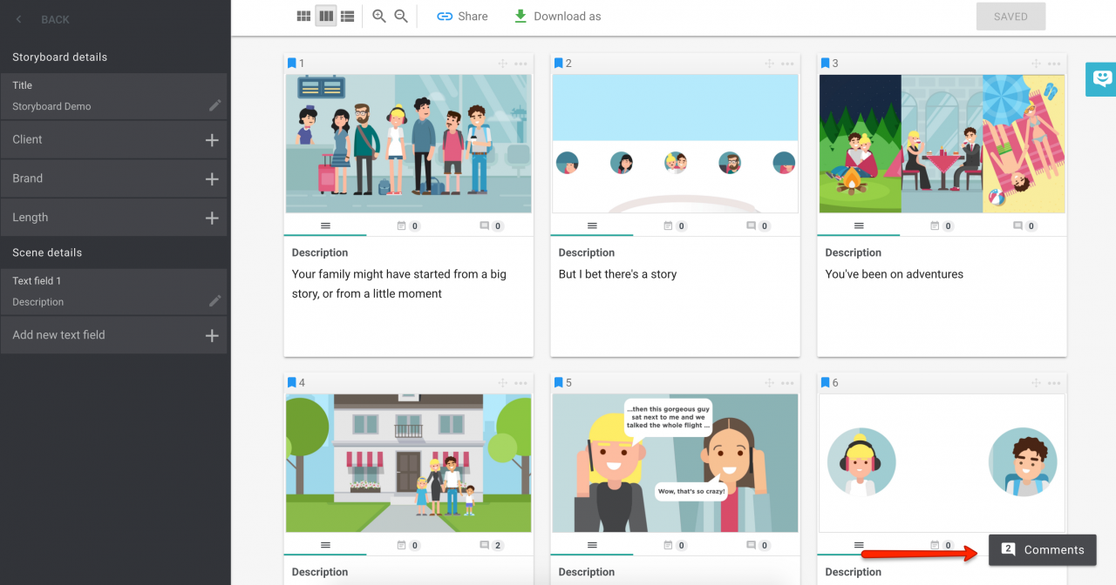Open the chat support widget icon
Image resolution: width=1116 pixels, height=585 pixels.
(1101, 79)
